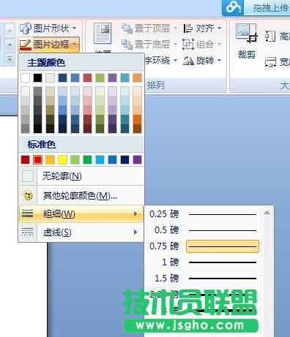The width and height of the screenshot is (290, 337).
Task: Pick aqua theme color swatch in top row
Action: (124, 77)
